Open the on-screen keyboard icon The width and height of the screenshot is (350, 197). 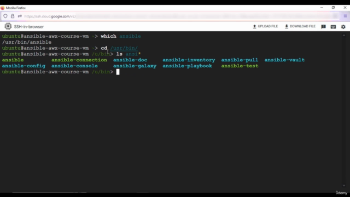pos(333,27)
